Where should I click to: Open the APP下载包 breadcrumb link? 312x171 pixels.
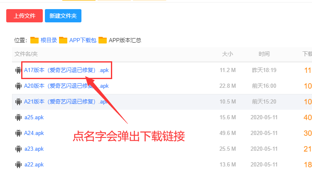tap(83, 40)
